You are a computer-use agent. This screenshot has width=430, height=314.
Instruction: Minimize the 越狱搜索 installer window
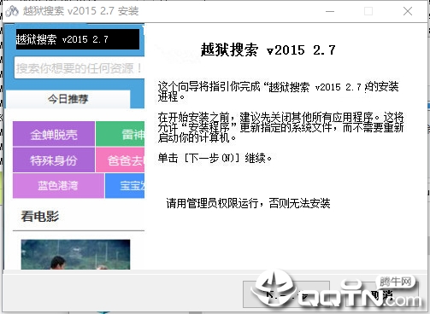(330, 11)
